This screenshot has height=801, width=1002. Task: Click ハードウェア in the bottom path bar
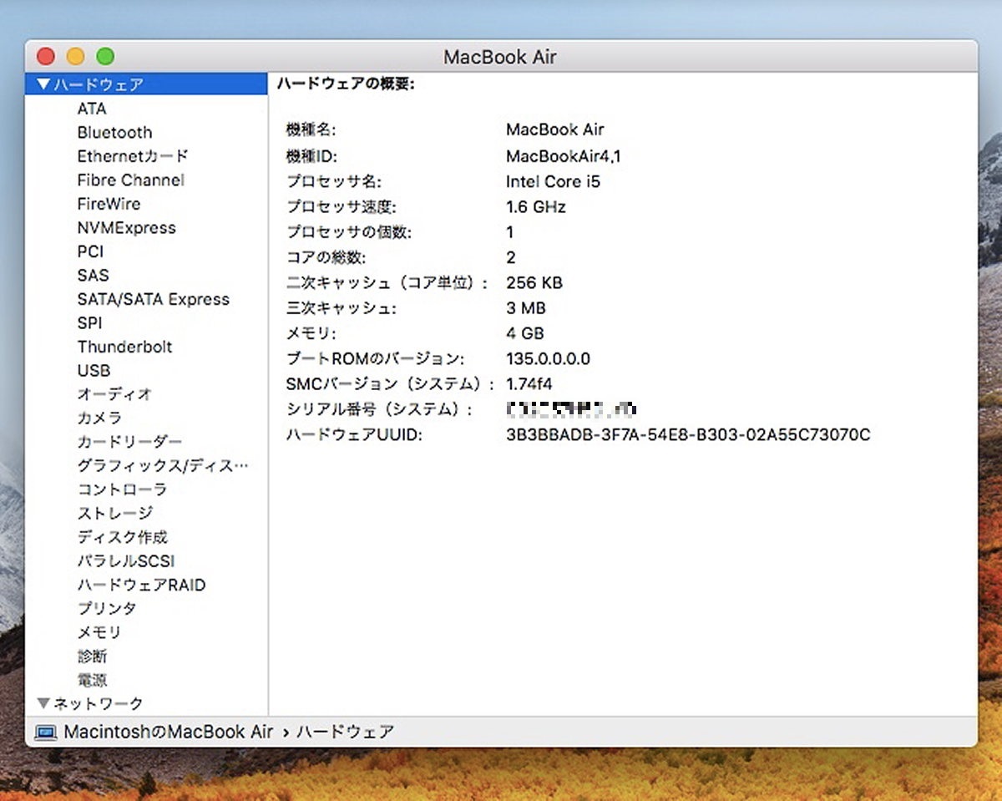pos(345,732)
